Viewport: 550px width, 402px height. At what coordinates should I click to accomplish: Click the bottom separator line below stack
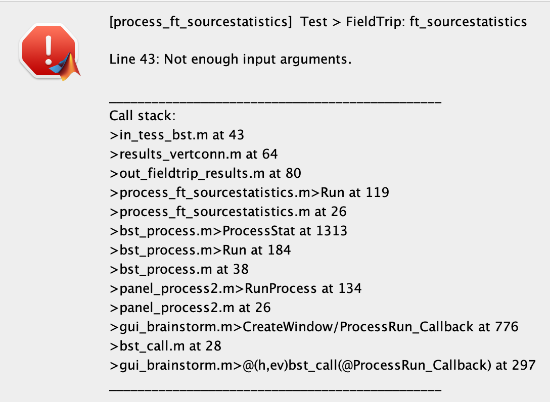[x=276, y=389]
